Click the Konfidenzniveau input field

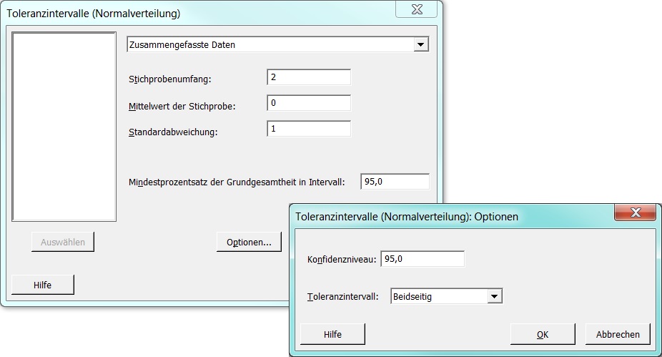coord(423,259)
